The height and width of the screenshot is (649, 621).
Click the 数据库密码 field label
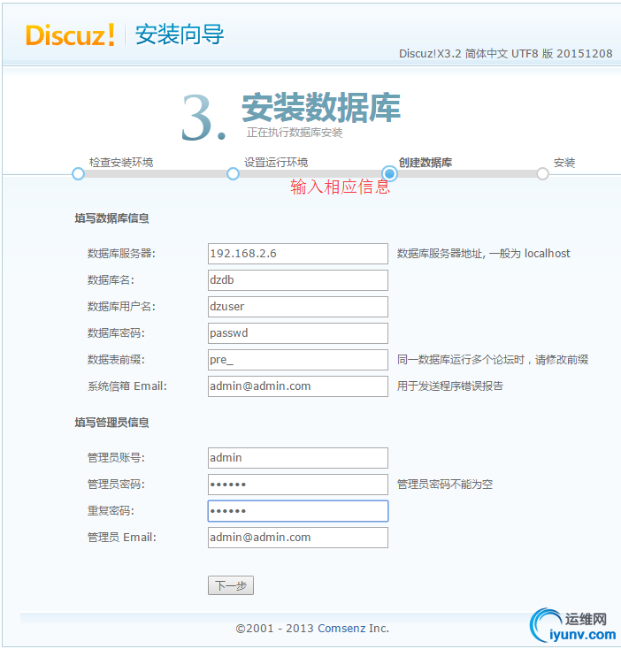click(x=116, y=332)
